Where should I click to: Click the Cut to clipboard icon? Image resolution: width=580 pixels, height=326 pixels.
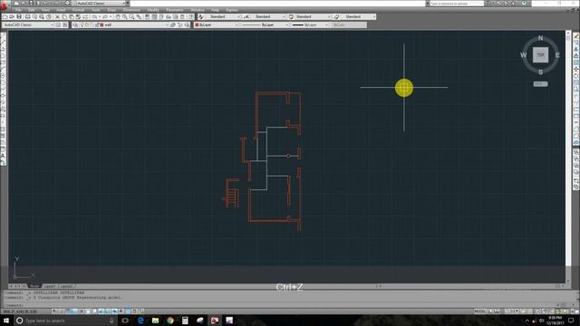click(x=57, y=17)
